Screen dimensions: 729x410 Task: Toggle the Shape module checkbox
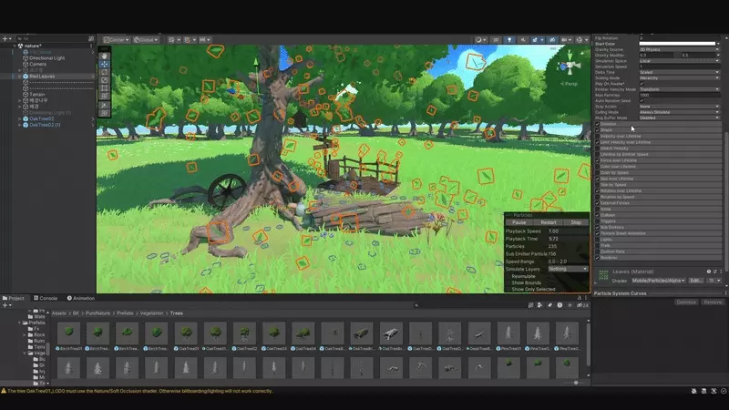click(598, 130)
